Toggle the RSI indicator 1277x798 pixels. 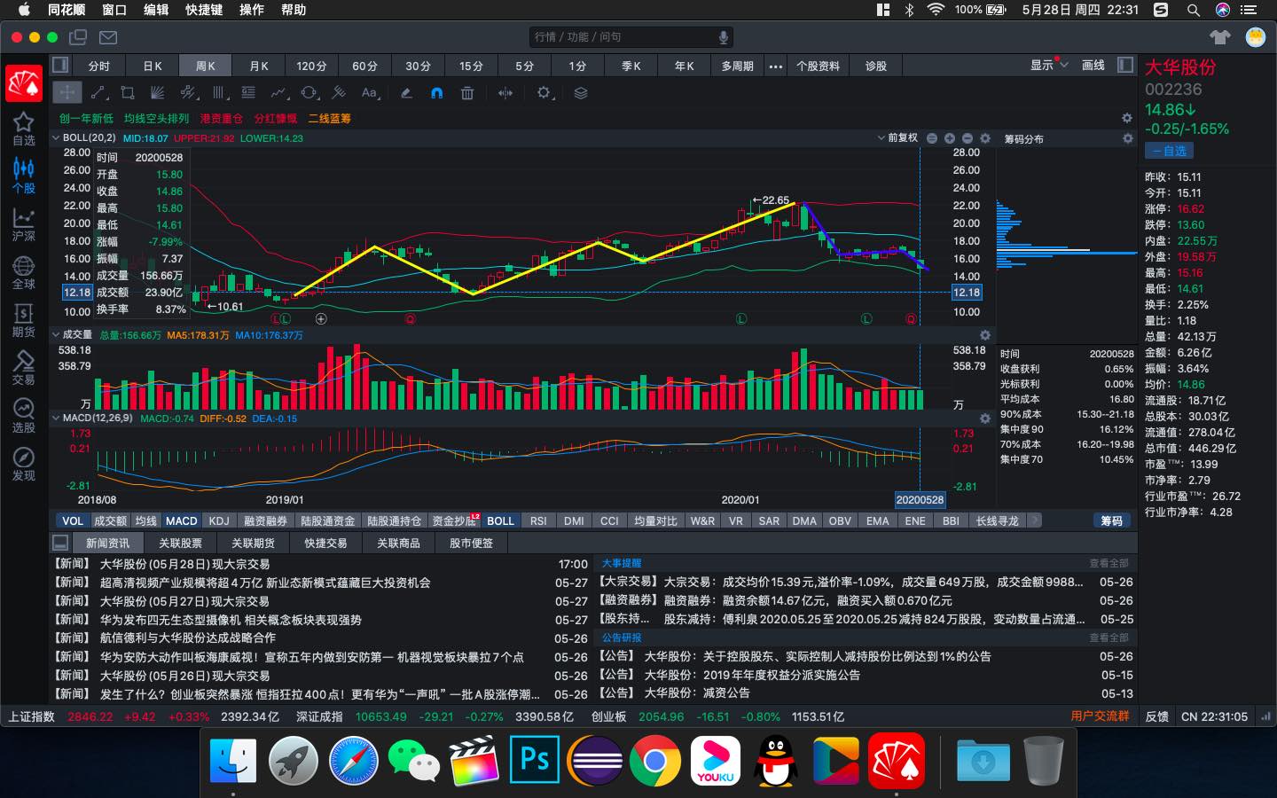click(x=538, y=520)
